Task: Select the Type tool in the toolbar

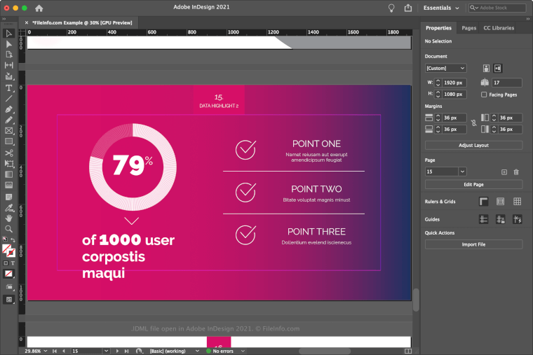Action: 9,88
